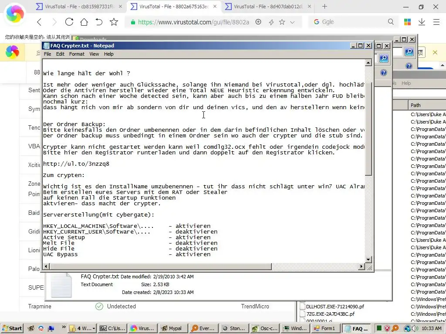Click the plus icon in address bar
The height and width of the screenshot is (334, 446).
(x=258, y=22)
